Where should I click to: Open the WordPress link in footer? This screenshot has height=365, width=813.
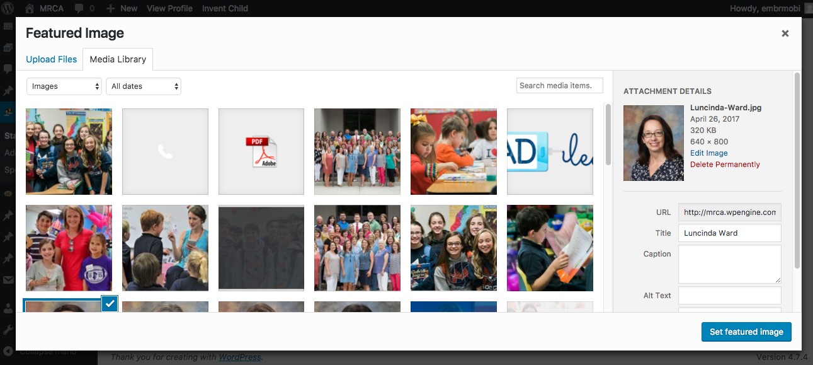point(240,357)
